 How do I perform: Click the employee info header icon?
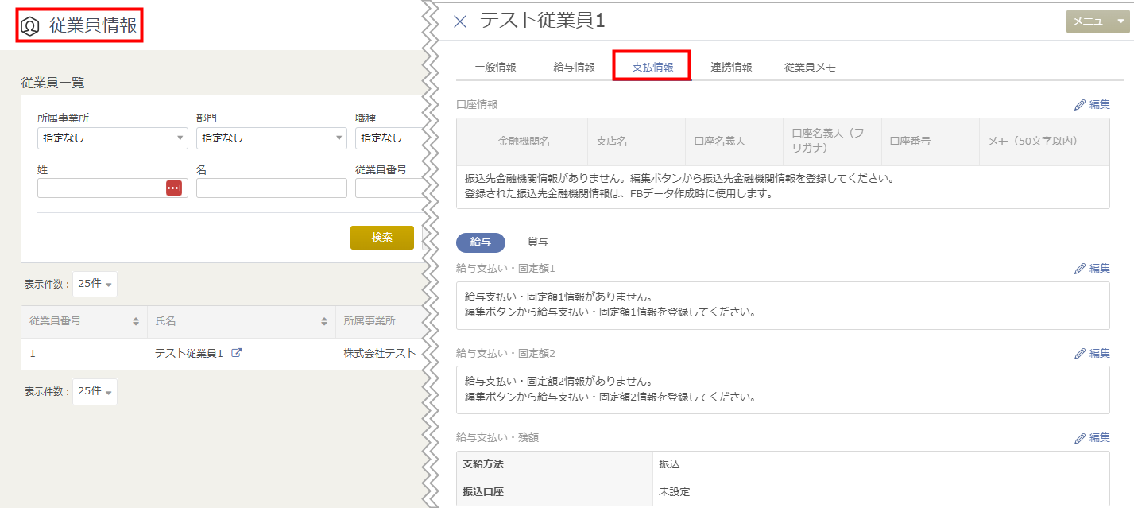(30, 26)
